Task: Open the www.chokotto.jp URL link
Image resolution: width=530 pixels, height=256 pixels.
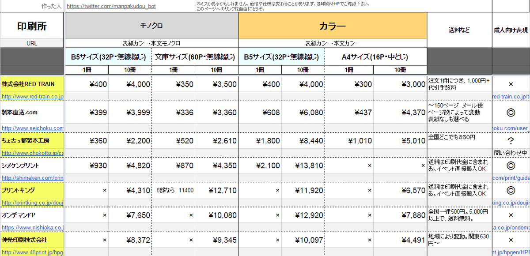Action: [33, 153]
